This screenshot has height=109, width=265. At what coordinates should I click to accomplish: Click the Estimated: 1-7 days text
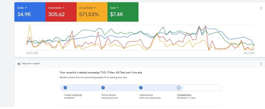pyautogui.click(x=186, y=98)
